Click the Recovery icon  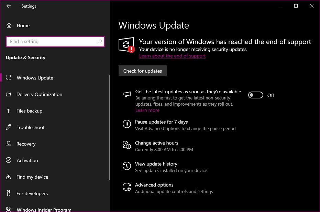coord(9,144)
